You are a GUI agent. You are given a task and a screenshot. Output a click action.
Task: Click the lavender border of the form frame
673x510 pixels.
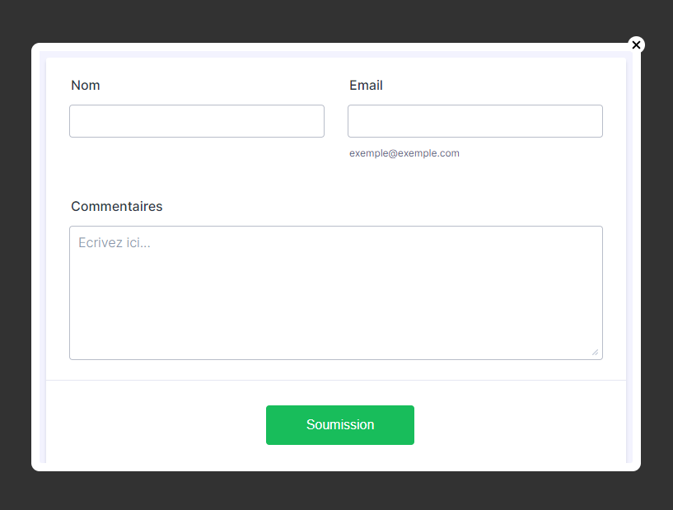(x=43, y=247)
